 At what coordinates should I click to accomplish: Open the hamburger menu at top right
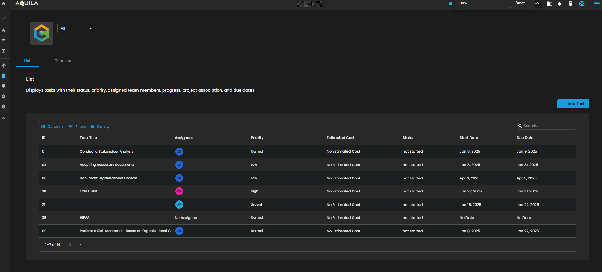(597, 4)
